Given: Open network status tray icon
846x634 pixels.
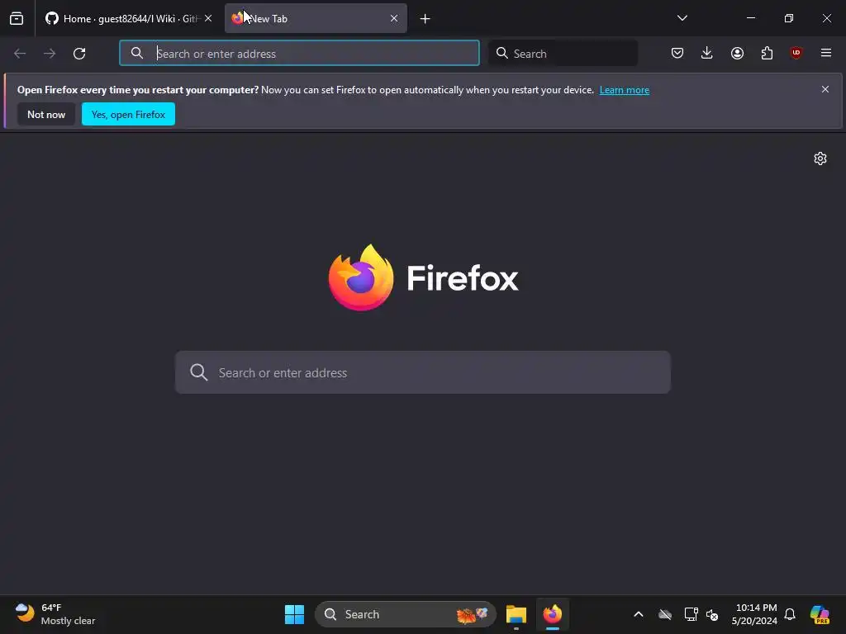Looking at the screenshot, I should tap(691, 614).
